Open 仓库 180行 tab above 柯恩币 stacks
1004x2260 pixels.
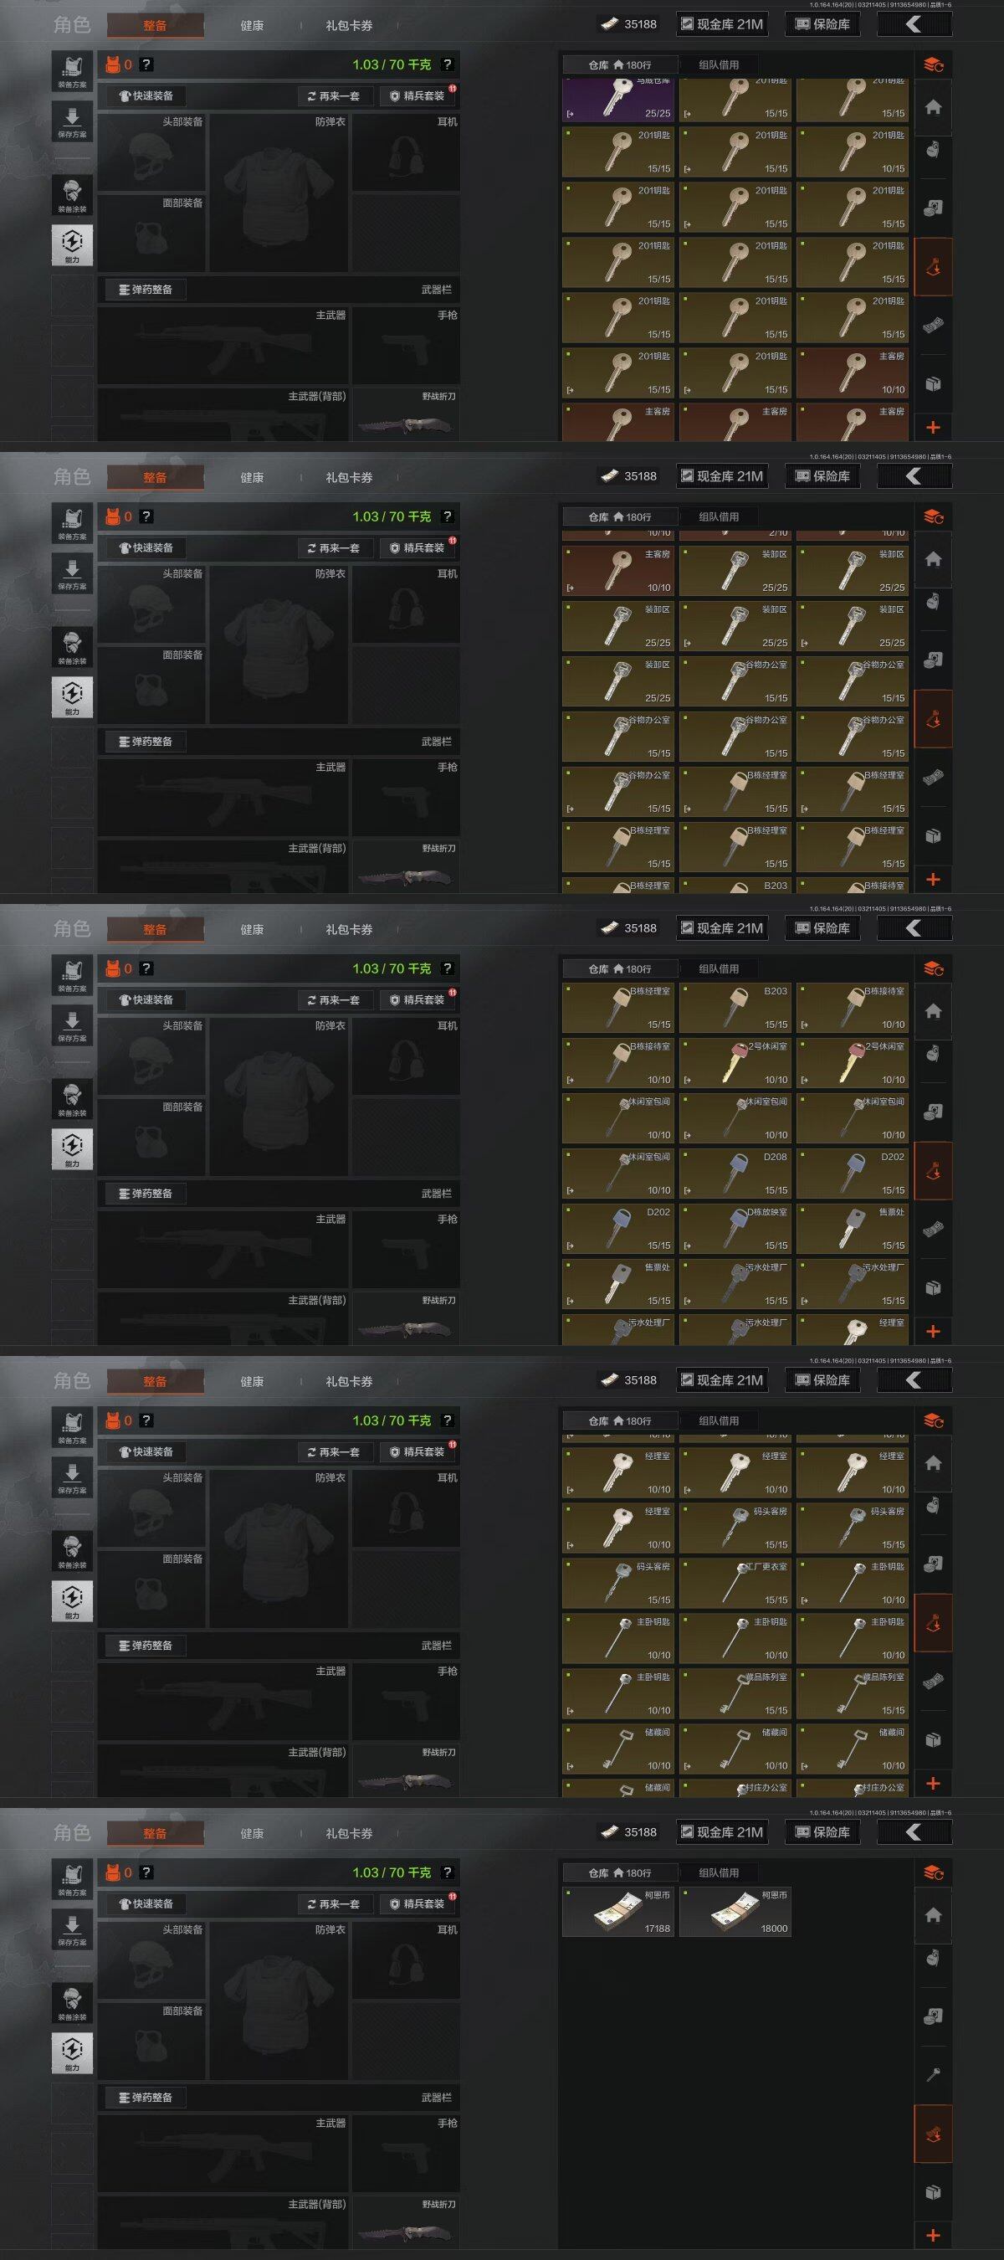[619, 1872]
